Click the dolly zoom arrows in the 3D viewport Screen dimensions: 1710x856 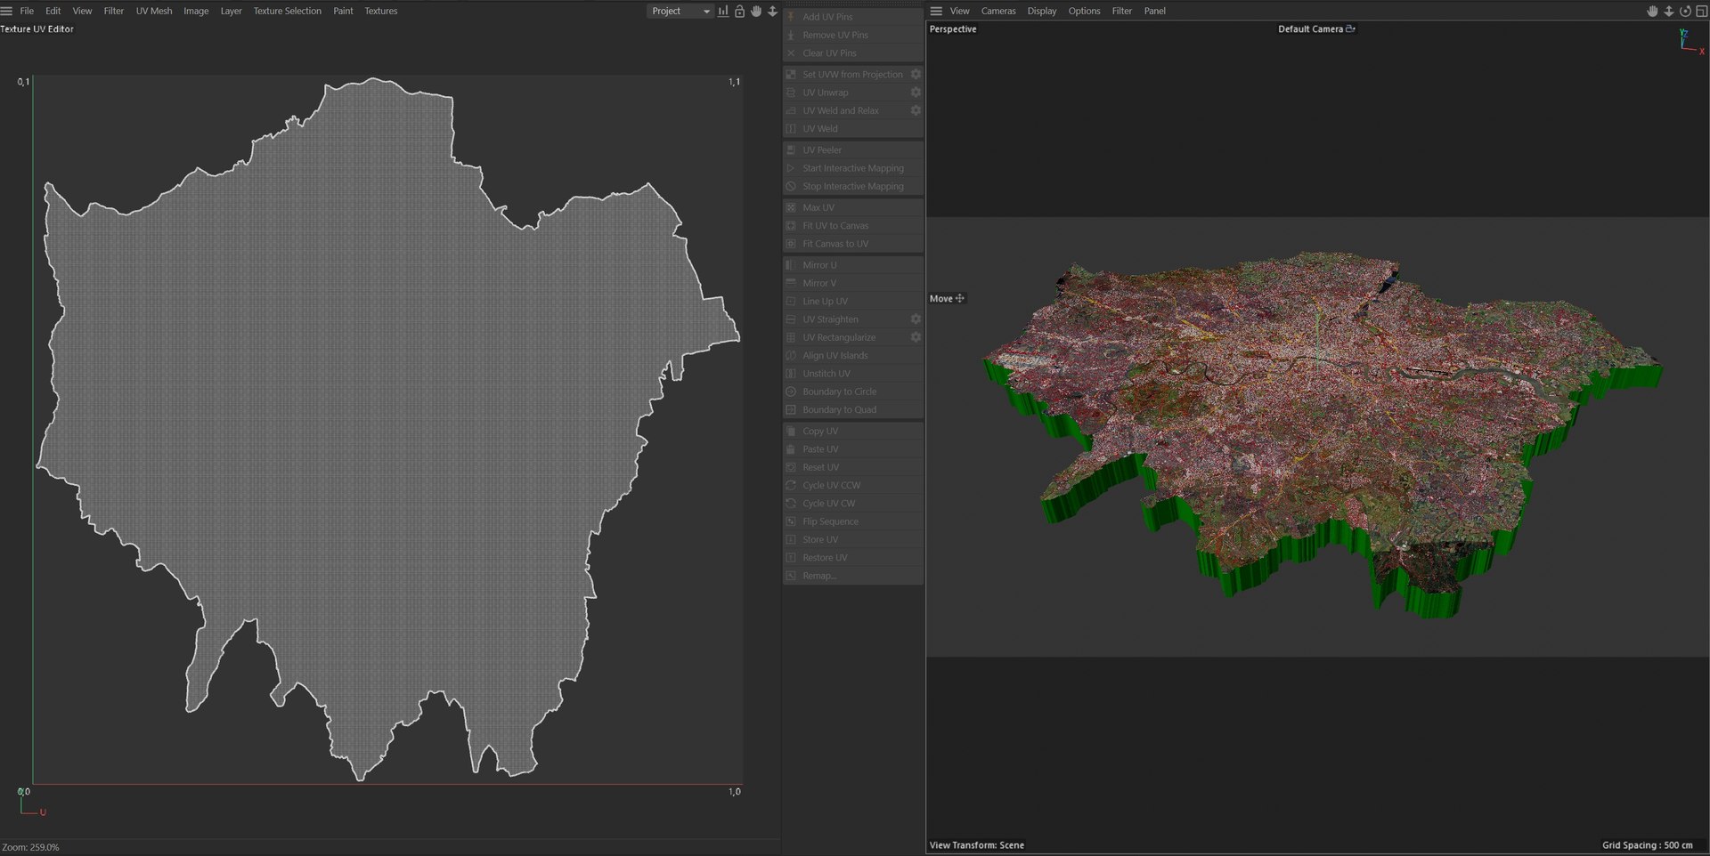point(1669,12)
